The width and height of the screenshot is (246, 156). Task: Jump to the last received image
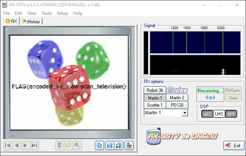point(34,145)
